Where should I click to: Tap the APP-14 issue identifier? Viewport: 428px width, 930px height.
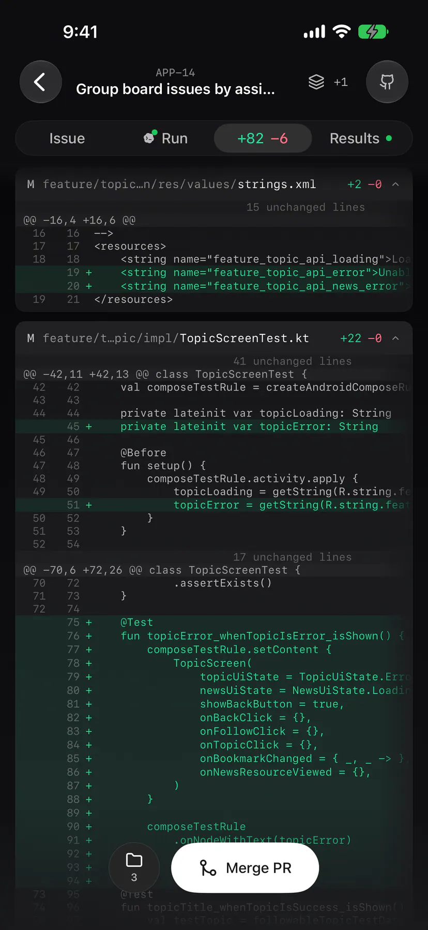pos(175,72)
